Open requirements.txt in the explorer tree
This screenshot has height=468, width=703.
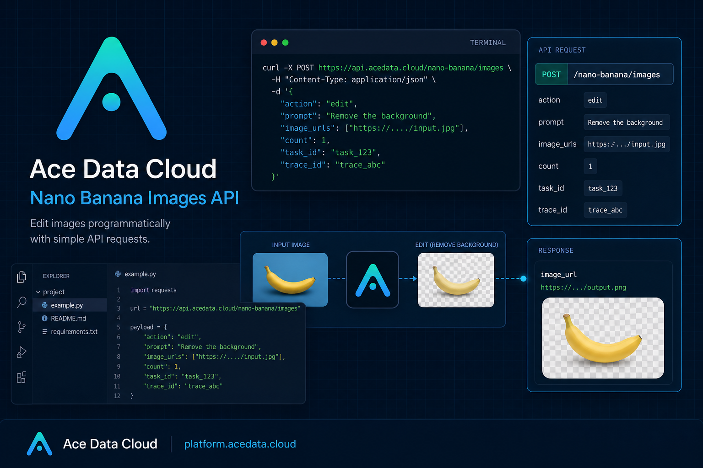(x=70, y=332)
